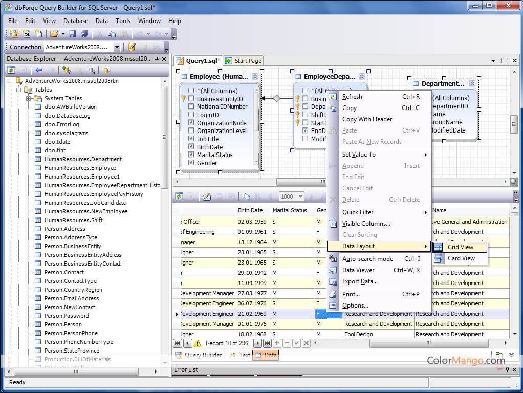Collapse the Employee table box with chevron
The image size is (523, 393).
(255, 77)
